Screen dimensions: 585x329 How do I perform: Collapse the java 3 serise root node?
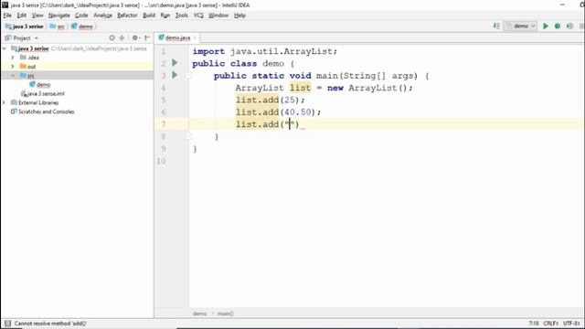5,48
